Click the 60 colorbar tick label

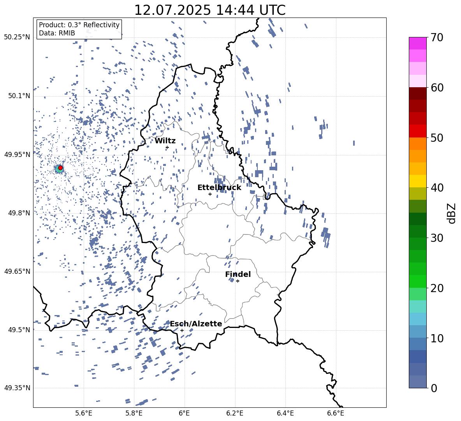click(437, 88)
